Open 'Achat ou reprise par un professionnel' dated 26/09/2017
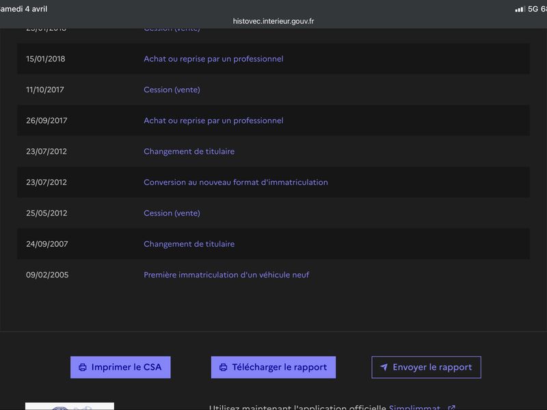The height and width of the screenshot is (410, 547). click(x=213, y=120)
